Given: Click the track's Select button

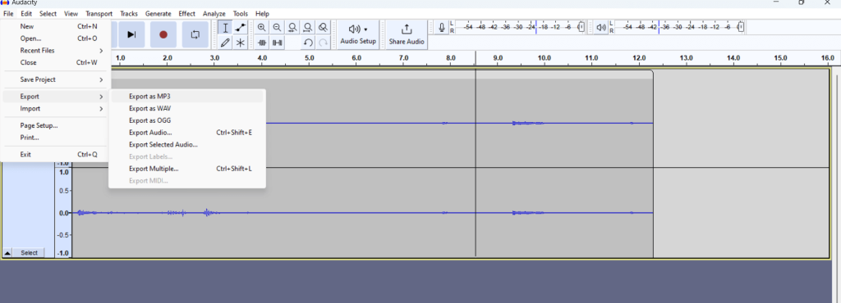Looking at the screenshot, I should click(29, 253).
